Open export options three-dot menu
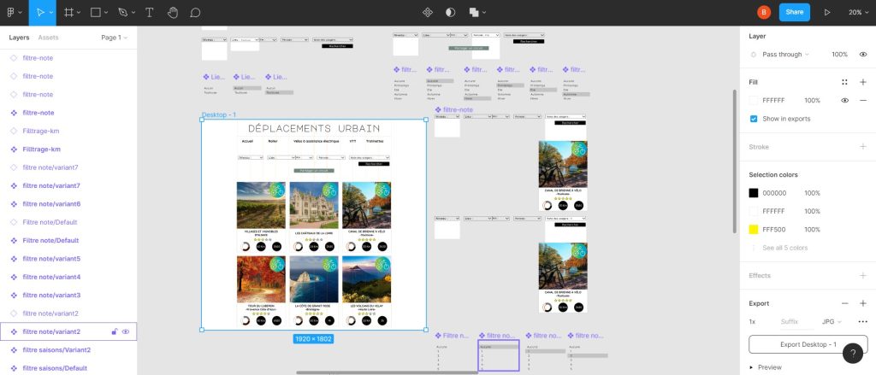The height and width of the screenshot is (375, 876). (863, 322)
